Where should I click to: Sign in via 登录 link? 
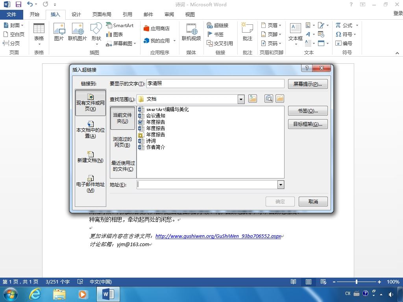[x=398, y=13]
